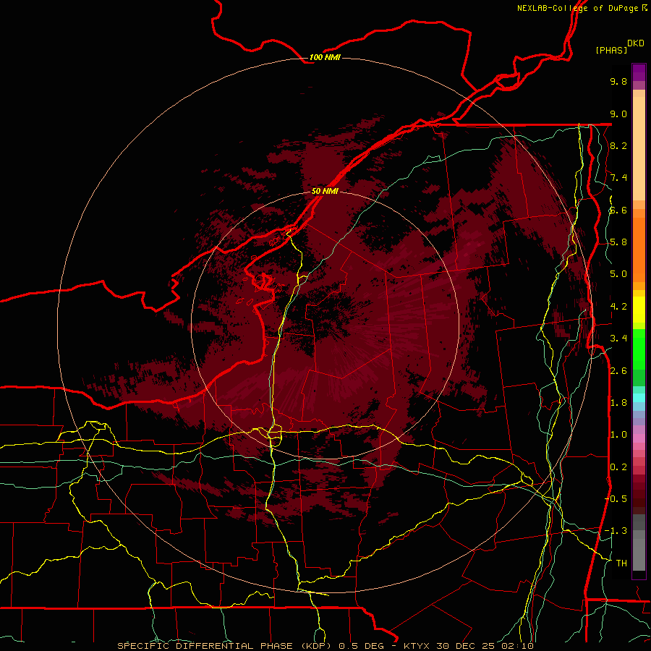The image size is (651, 651).
Task: Click the TH threshold label
Action: [621, 563]
